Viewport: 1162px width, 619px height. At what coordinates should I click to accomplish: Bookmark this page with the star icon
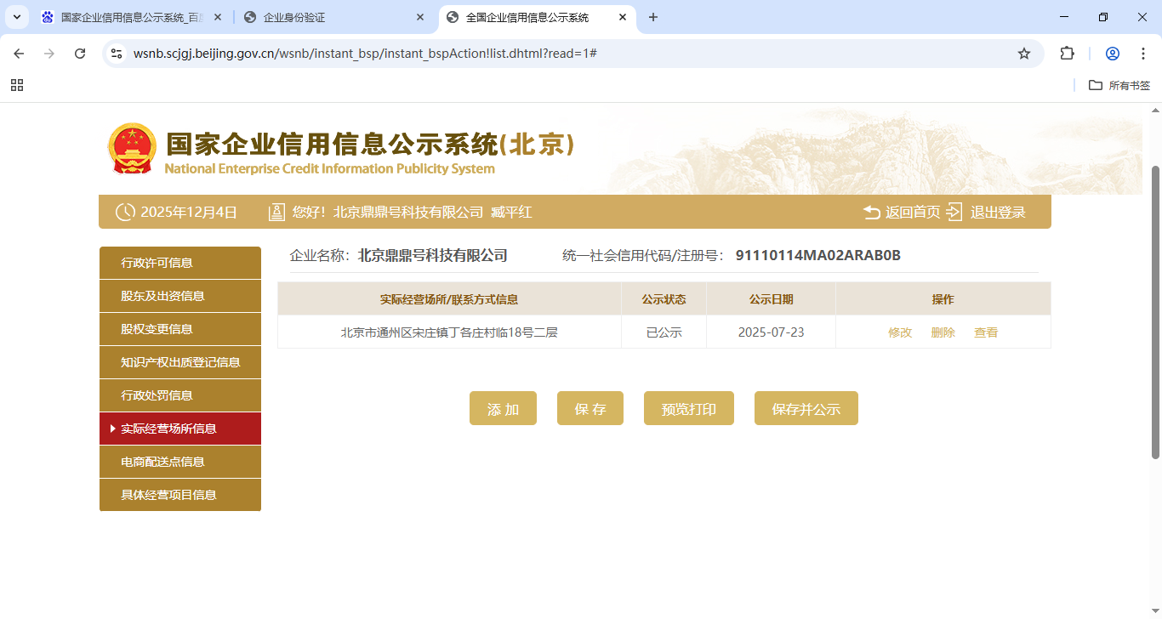point(1024,54)
